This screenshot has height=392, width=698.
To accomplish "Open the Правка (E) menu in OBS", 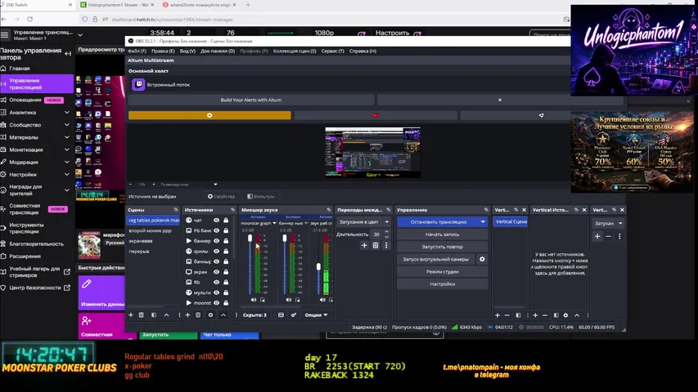I will [163, 51].
